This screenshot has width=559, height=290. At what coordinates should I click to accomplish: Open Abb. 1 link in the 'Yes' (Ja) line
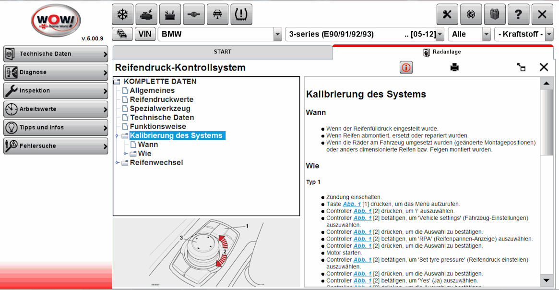pos(363,281)
